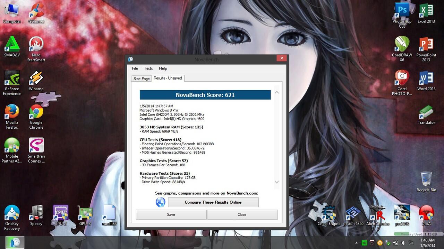Expand hidden icons in the system tray
Viewport: 444px width, 249px height.
coord(356,243)
